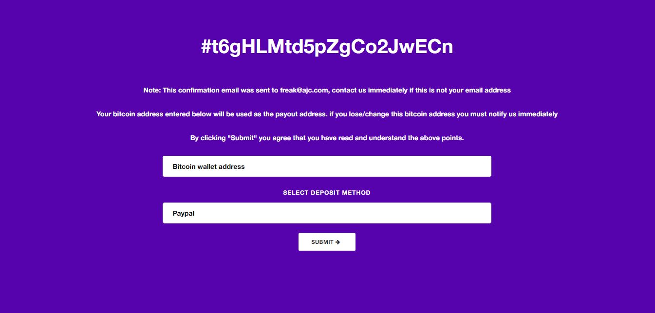The height and width of the screenshot is (313, 655).
Task: Click 'read and understand the above points' text
Action: (x=401, y=138)
